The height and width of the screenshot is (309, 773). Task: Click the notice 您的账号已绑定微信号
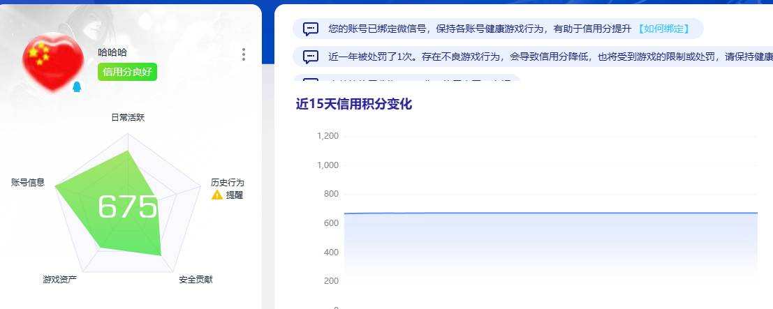point(498,29)
